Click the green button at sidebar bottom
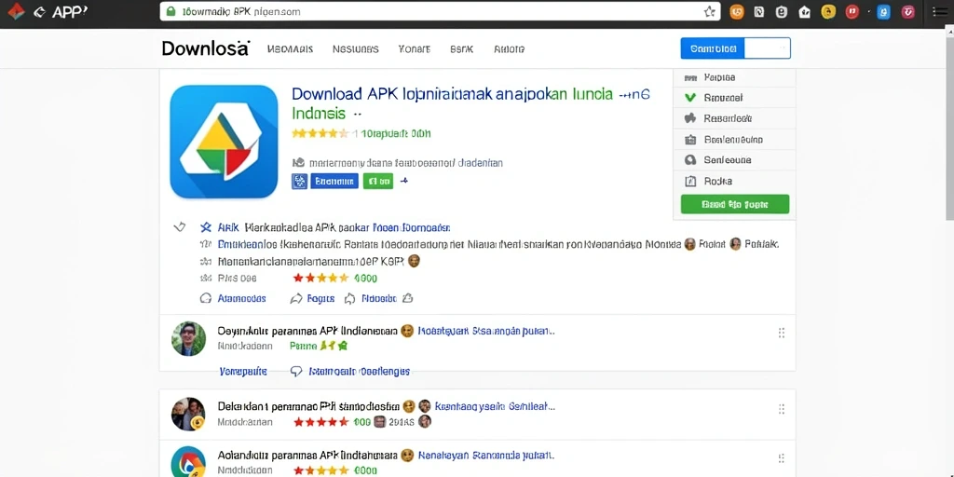Image resolution: width=954 pixels, height=477 pixels. (735, 204)
